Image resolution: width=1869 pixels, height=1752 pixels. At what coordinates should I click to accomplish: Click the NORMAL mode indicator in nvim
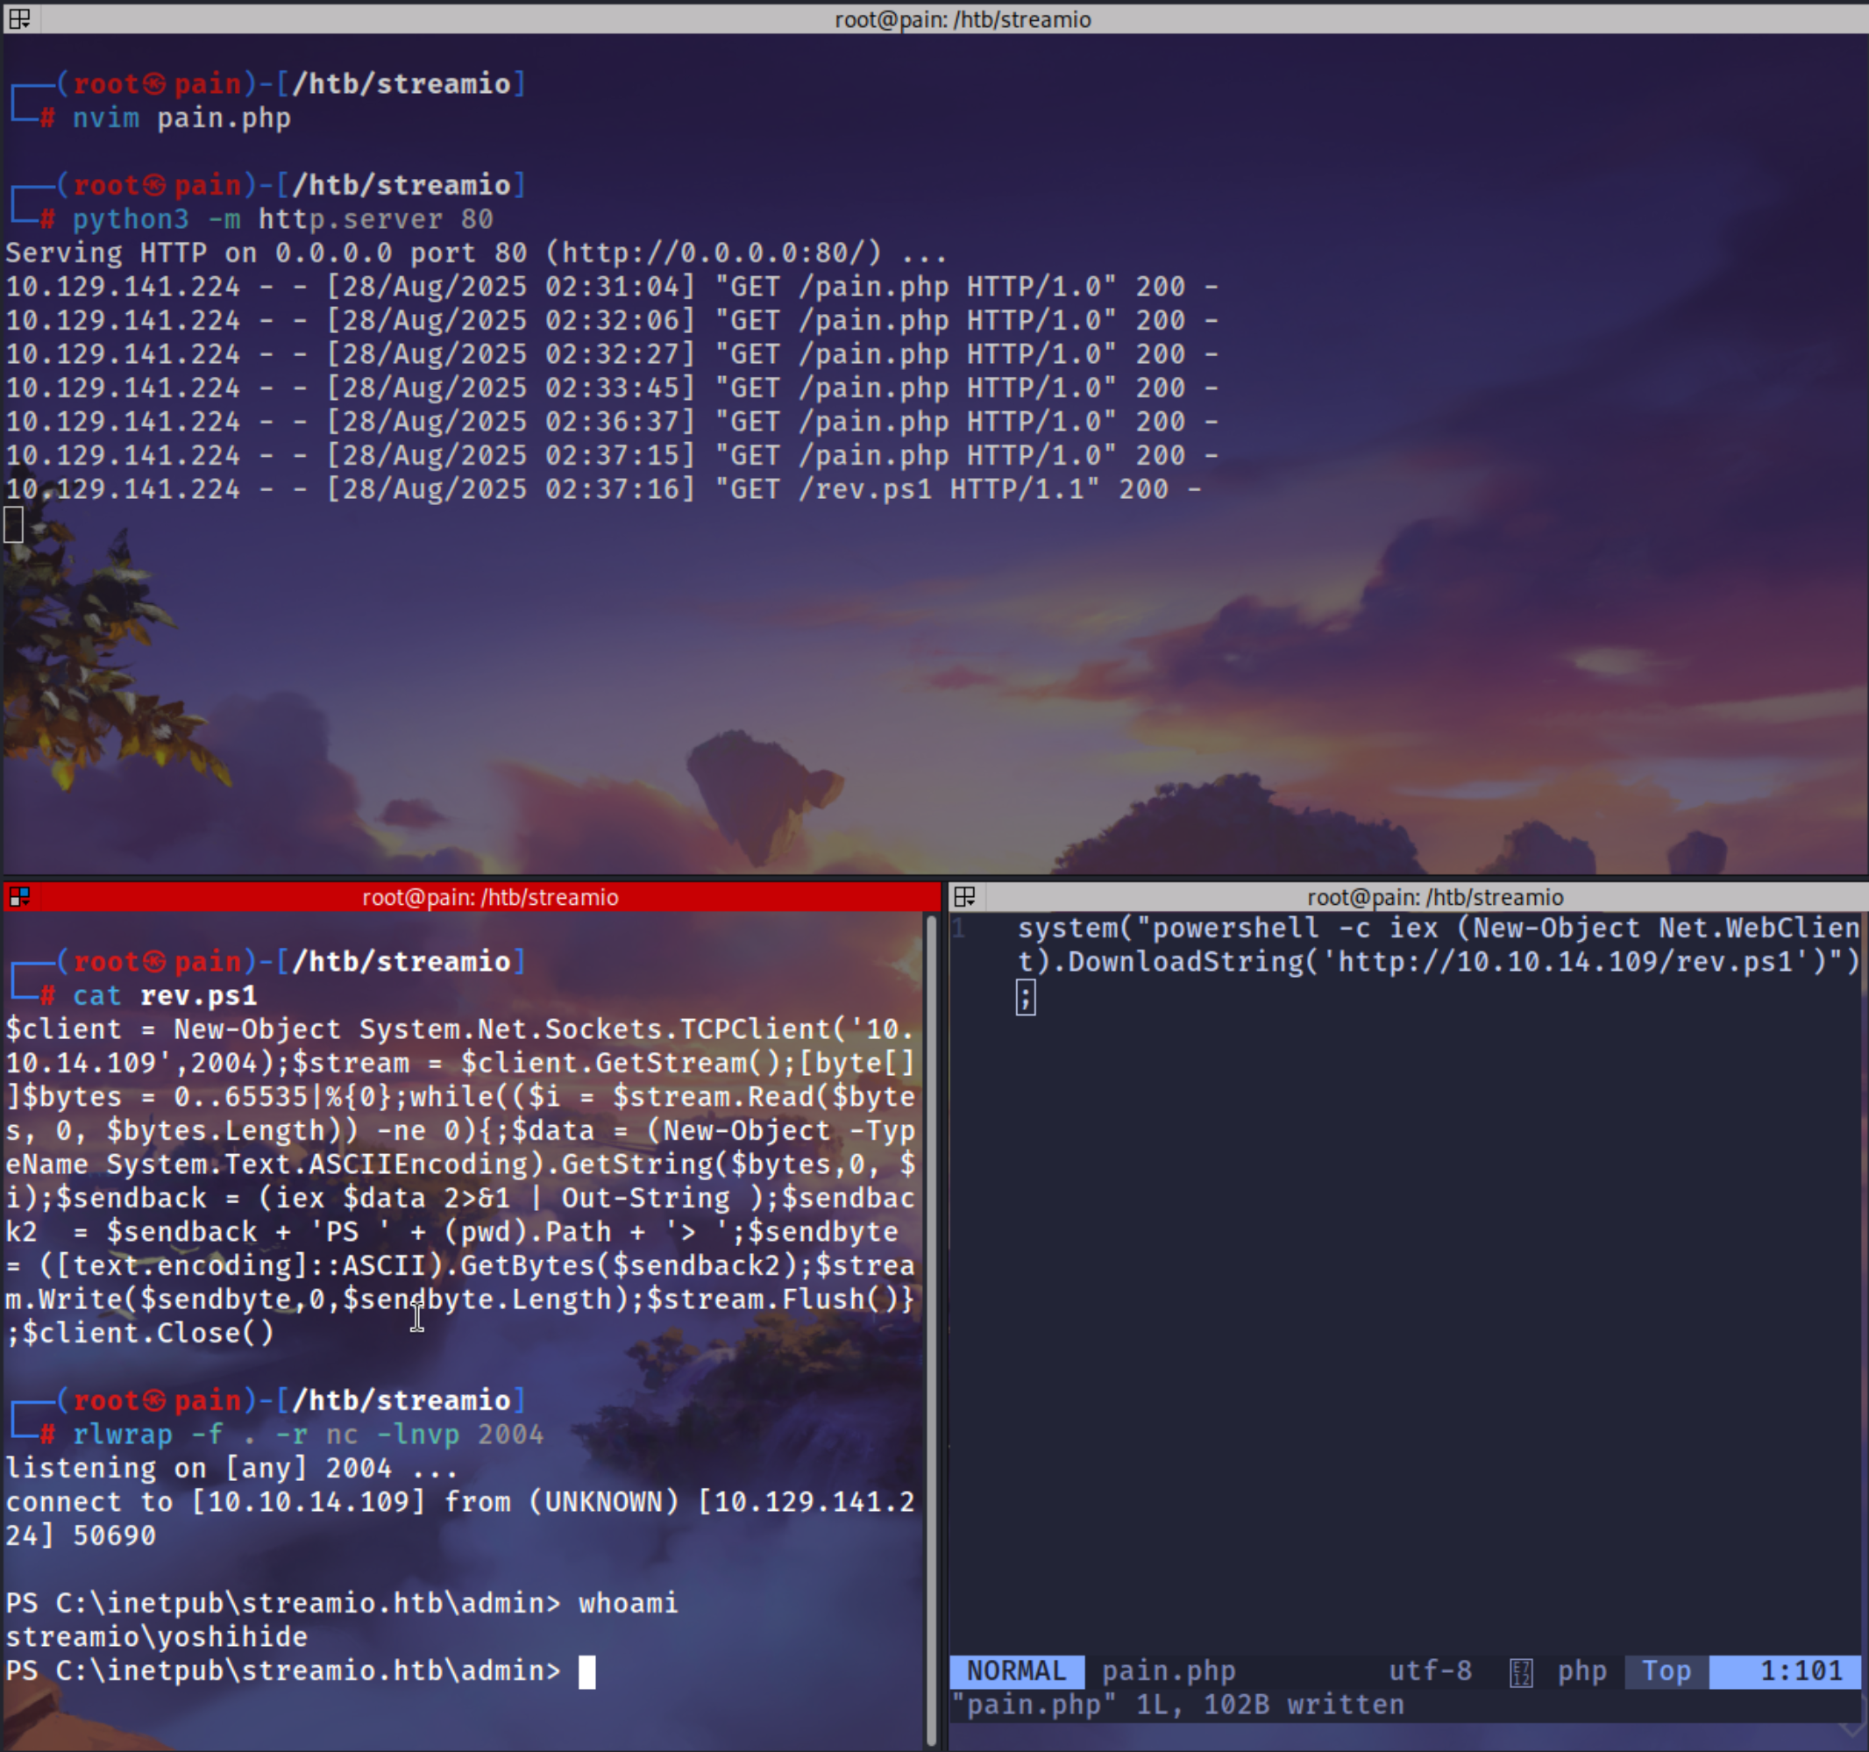(x=1016, y=1671)
